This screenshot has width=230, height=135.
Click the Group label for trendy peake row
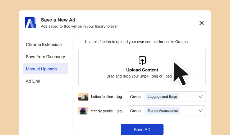135,111
